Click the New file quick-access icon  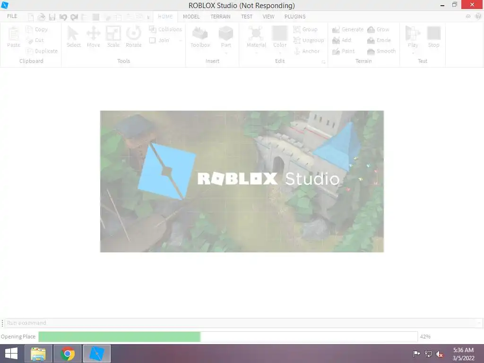click(31, 17)
